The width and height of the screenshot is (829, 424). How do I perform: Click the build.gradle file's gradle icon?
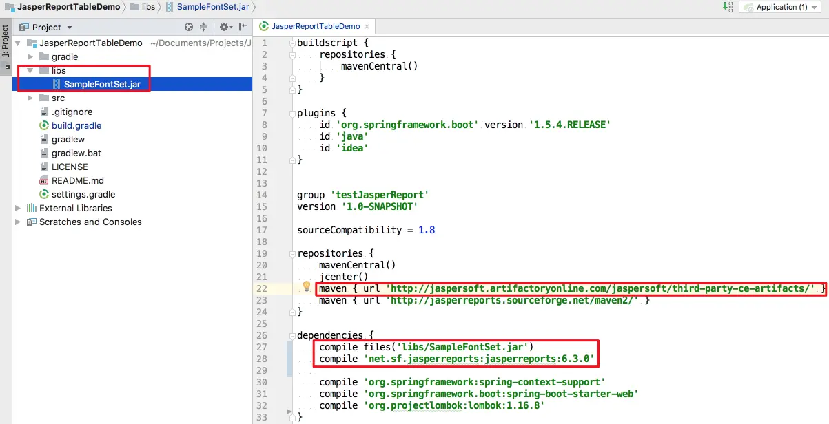44,125
